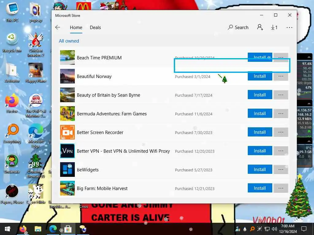
Task: Install Beautiful Norway
Action: [260, 76]
